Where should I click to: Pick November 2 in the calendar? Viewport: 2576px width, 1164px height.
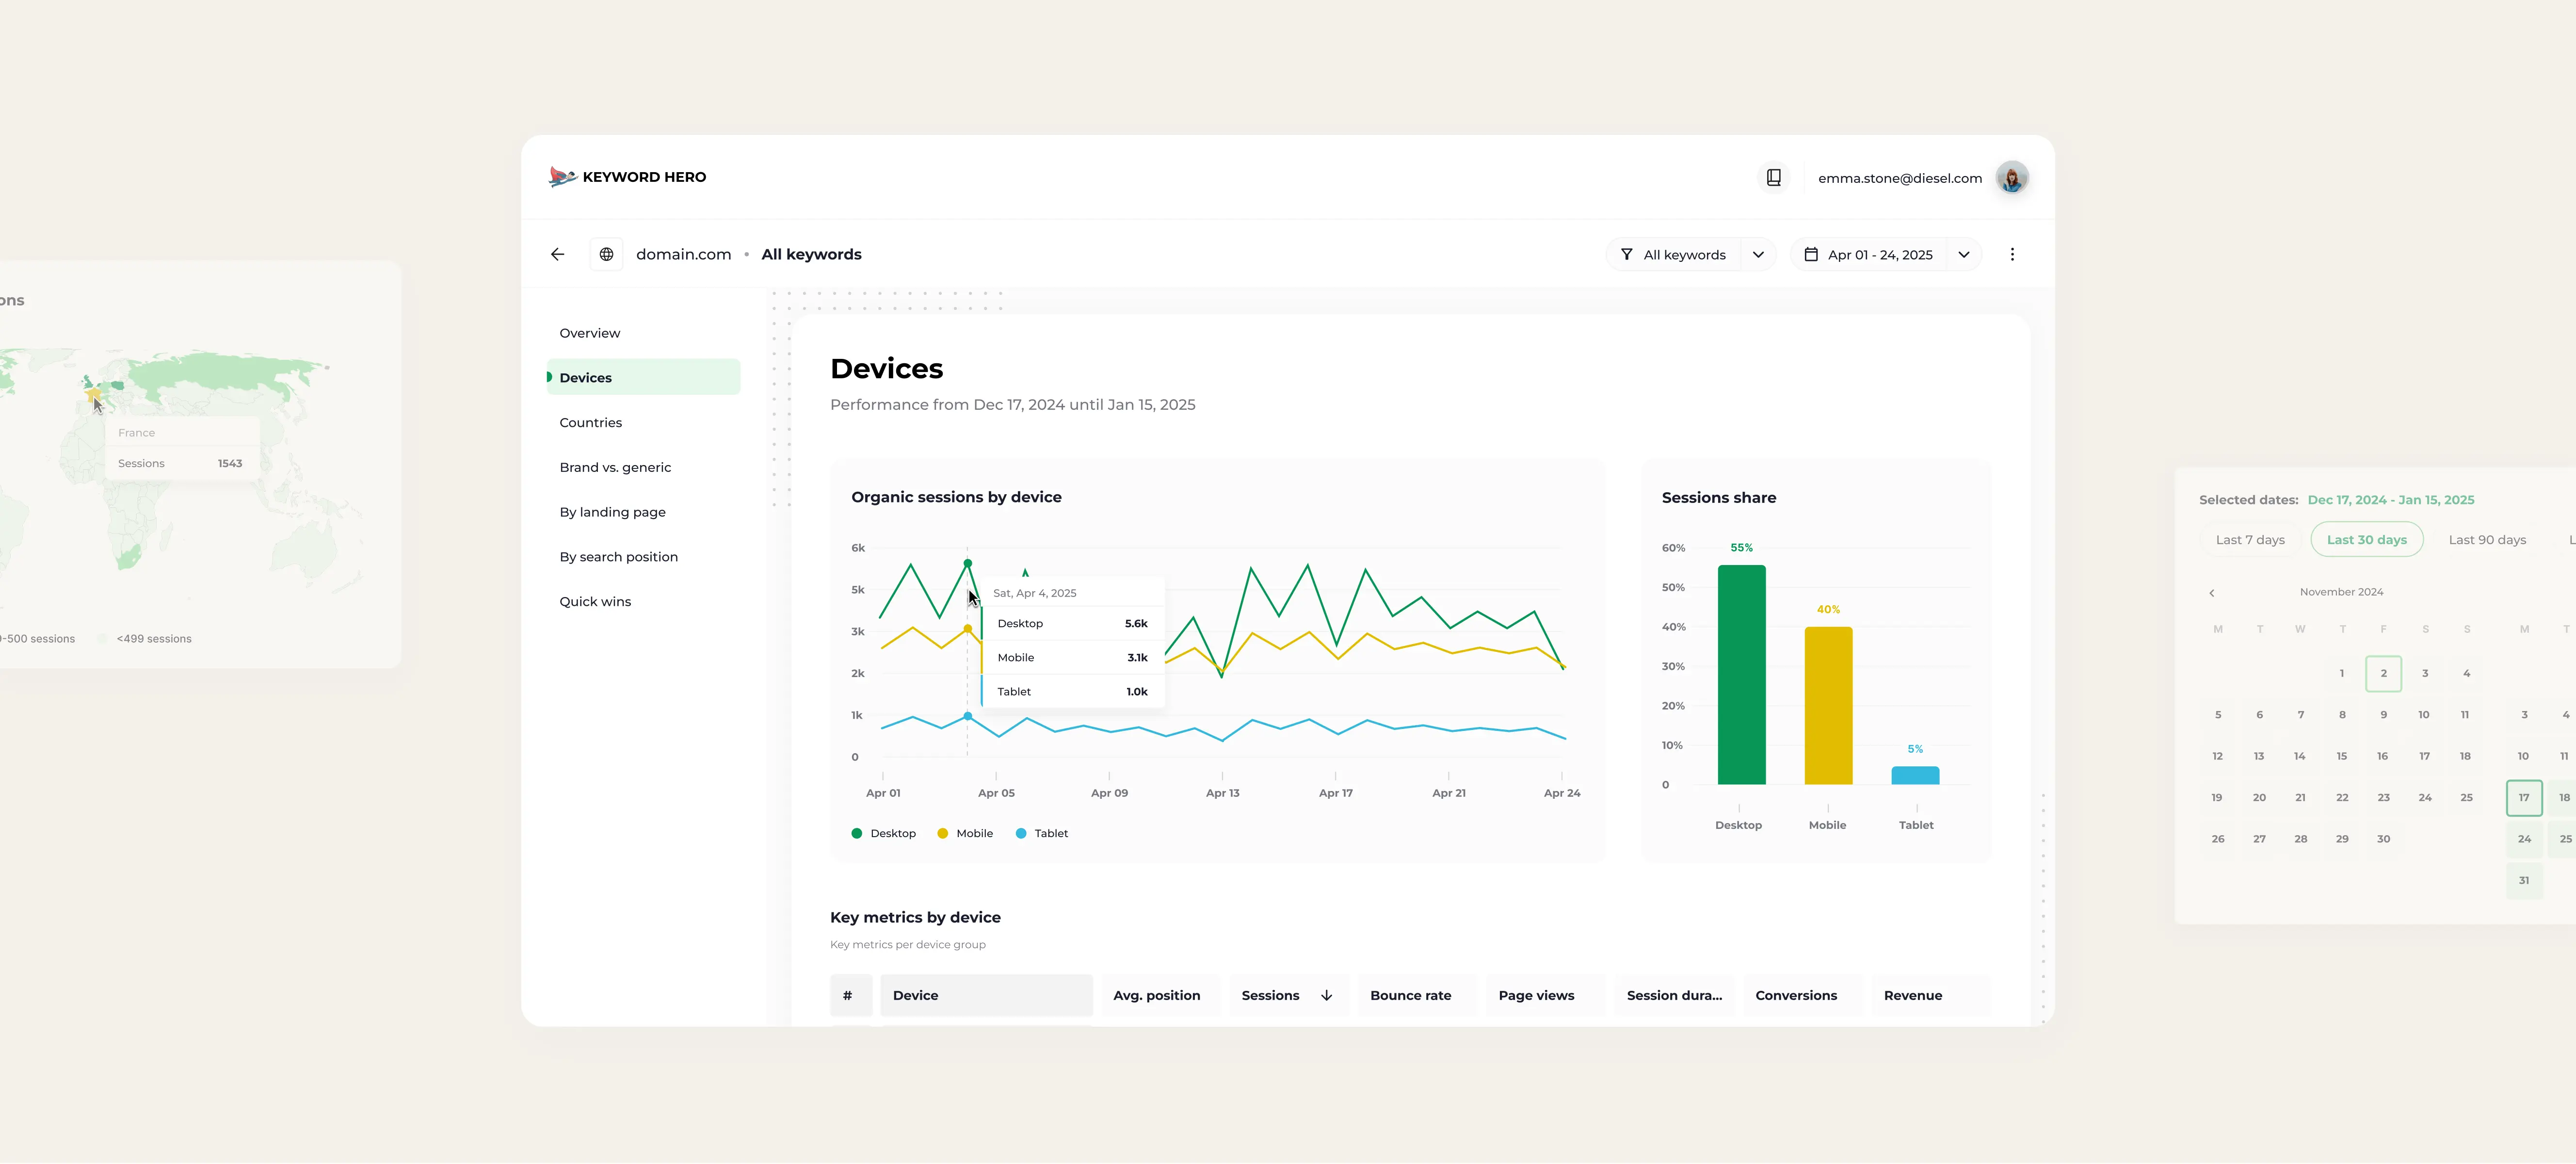tap(2383, 674)
